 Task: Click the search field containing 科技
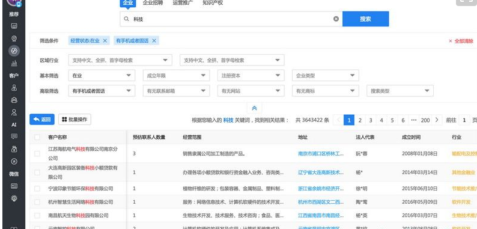point(231,19)
